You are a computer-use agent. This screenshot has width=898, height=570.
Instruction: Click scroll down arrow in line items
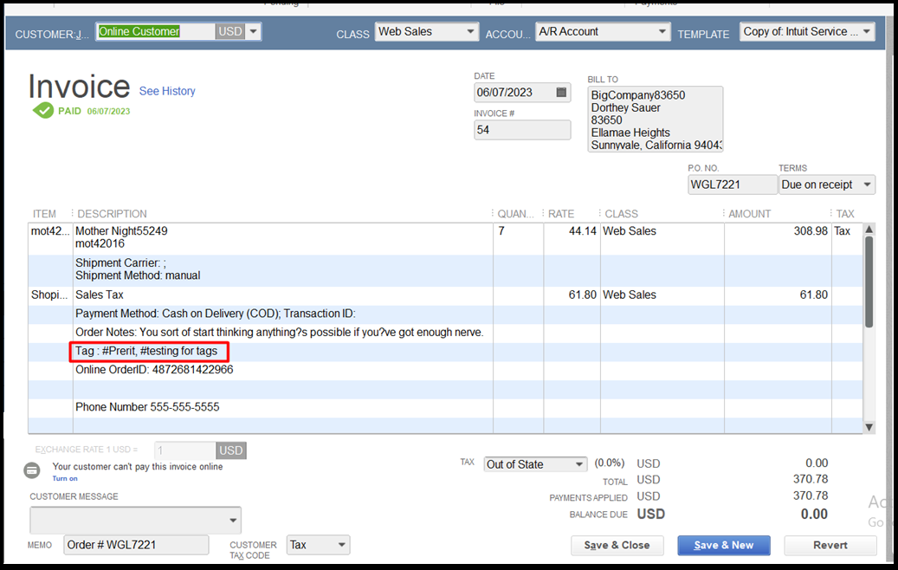click(x=869, y=427)
